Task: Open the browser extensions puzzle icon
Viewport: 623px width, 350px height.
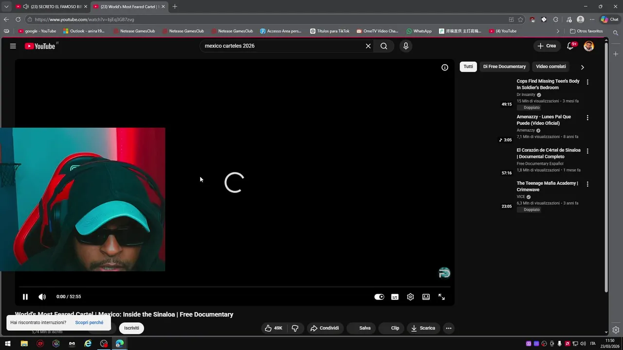Action: tap(555, 19)
